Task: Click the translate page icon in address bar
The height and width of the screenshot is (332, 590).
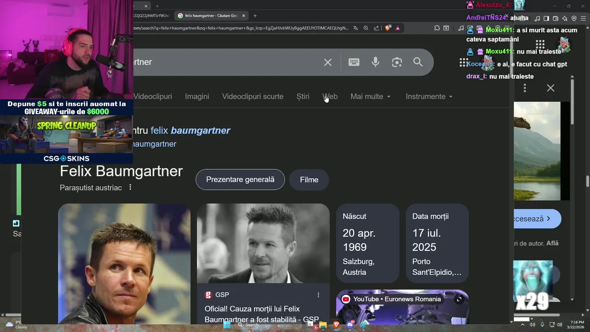Action: click(355, 28)
